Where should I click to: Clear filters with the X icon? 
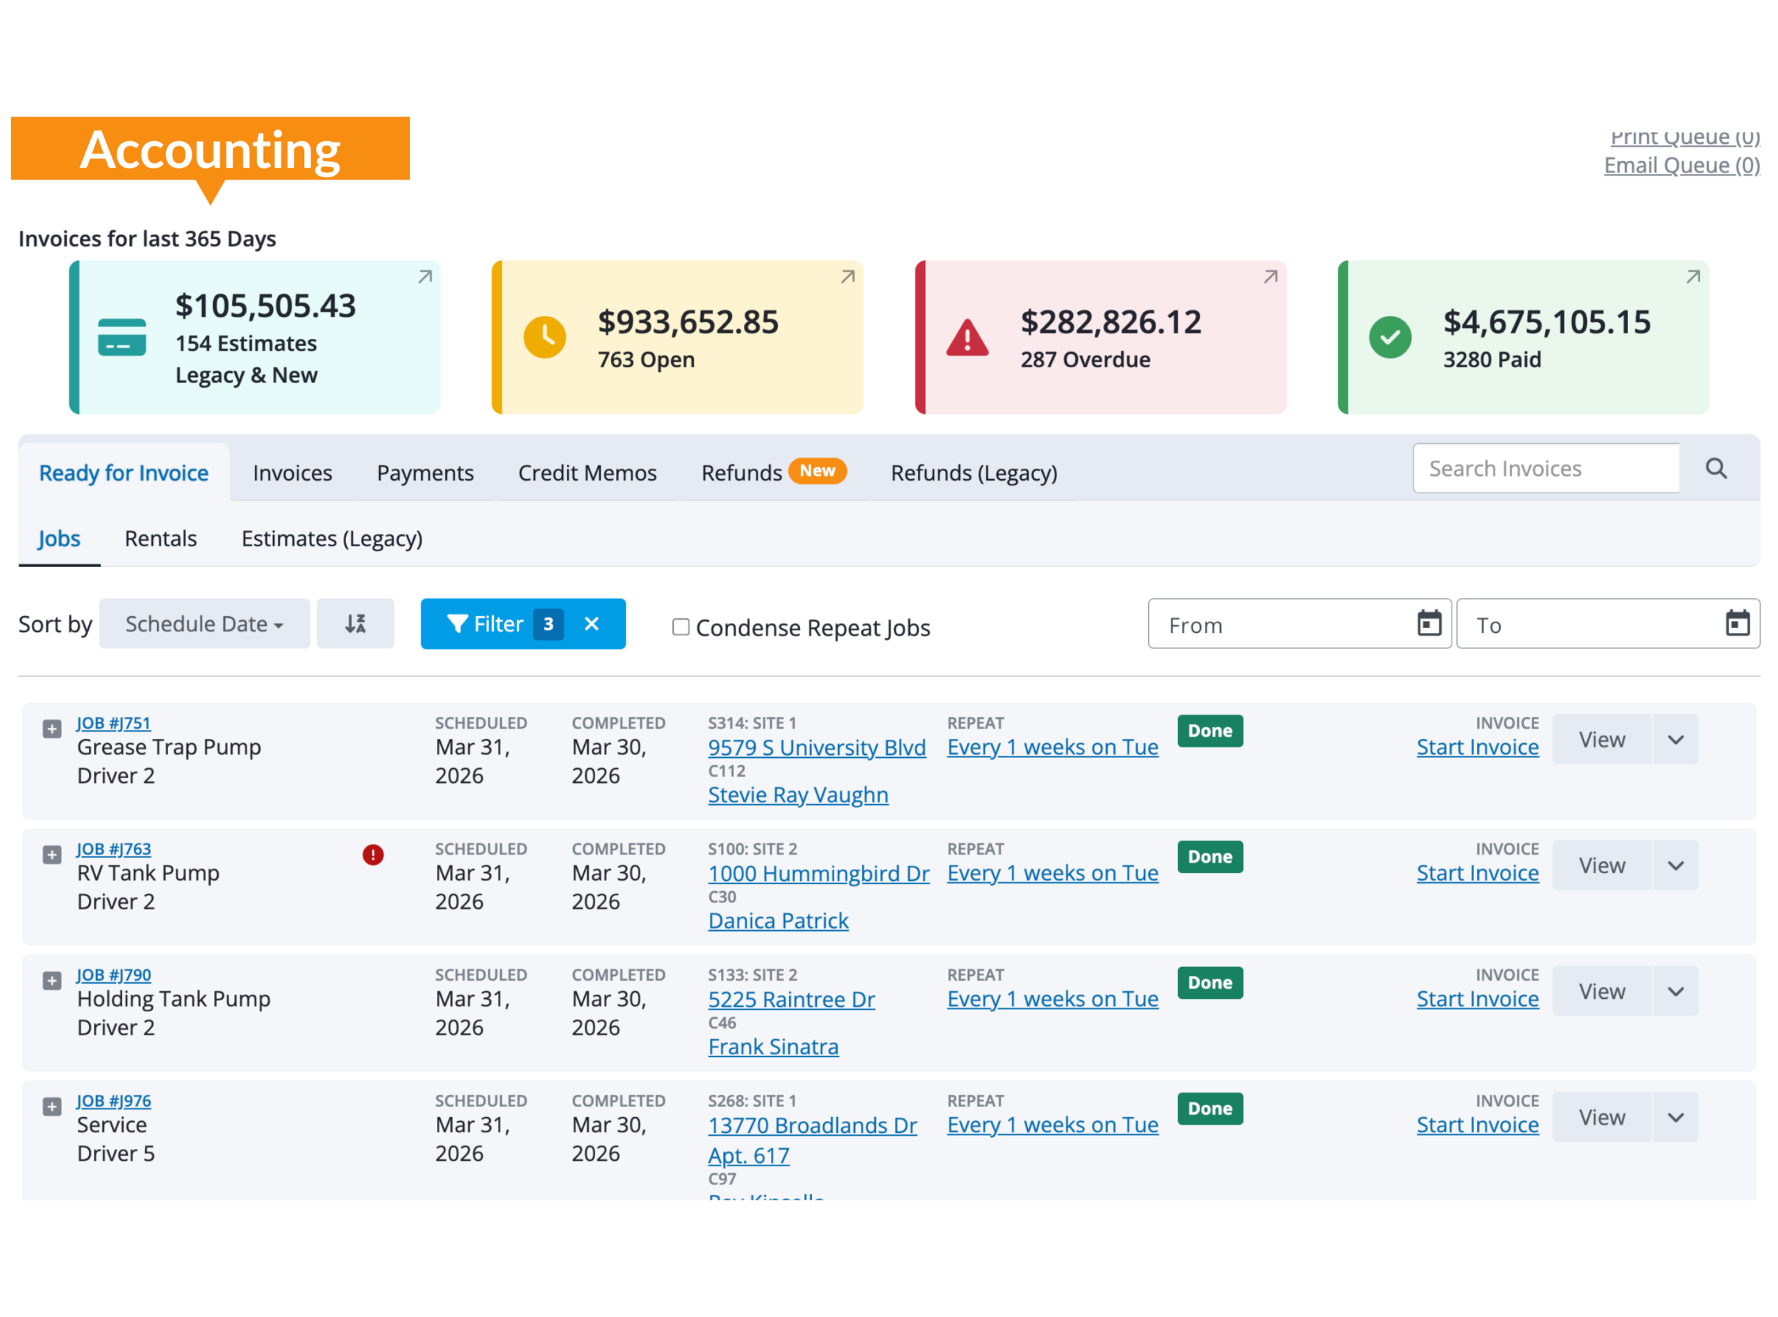591,624
